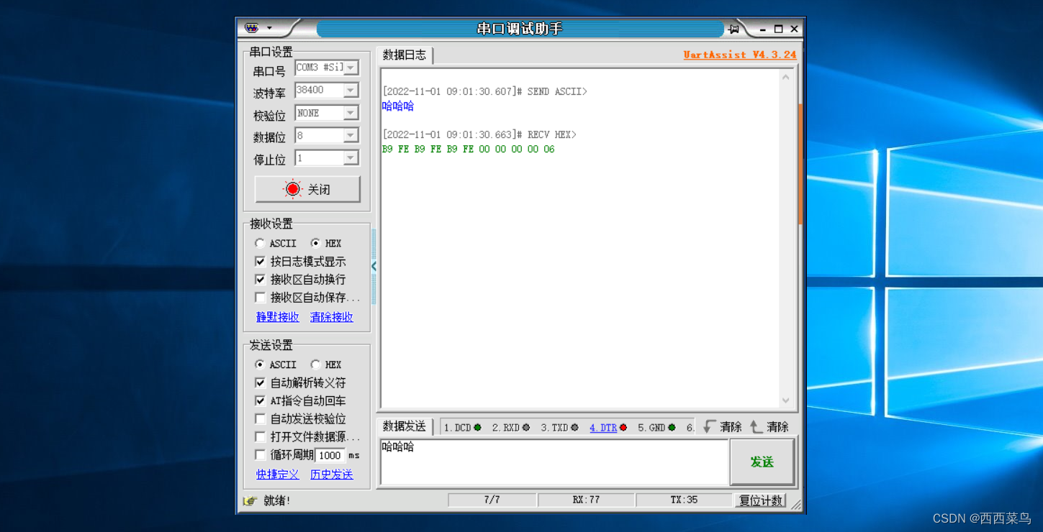1043x532 pixels.
Task: Click in the 循环周期 1000 ms field
Action: point(330,455)
